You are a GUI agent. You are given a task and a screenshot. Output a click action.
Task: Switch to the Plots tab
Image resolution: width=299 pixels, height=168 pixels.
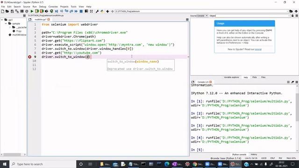click(254, 77)
